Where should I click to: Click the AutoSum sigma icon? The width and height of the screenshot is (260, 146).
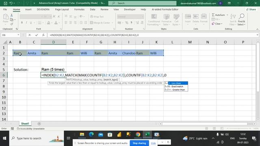pyautogui.click(x=213, y=15)
